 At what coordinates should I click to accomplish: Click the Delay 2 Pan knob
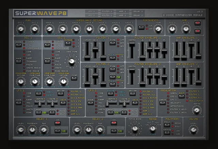(x=100, y=130)
